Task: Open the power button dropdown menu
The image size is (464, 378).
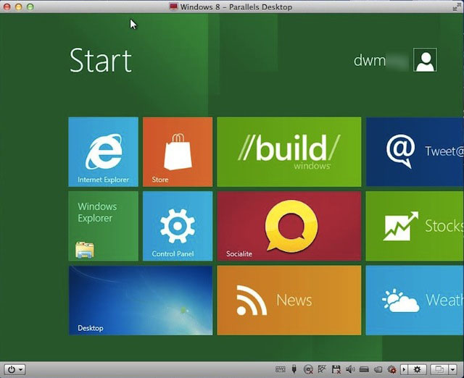Action: coord(14,369)
